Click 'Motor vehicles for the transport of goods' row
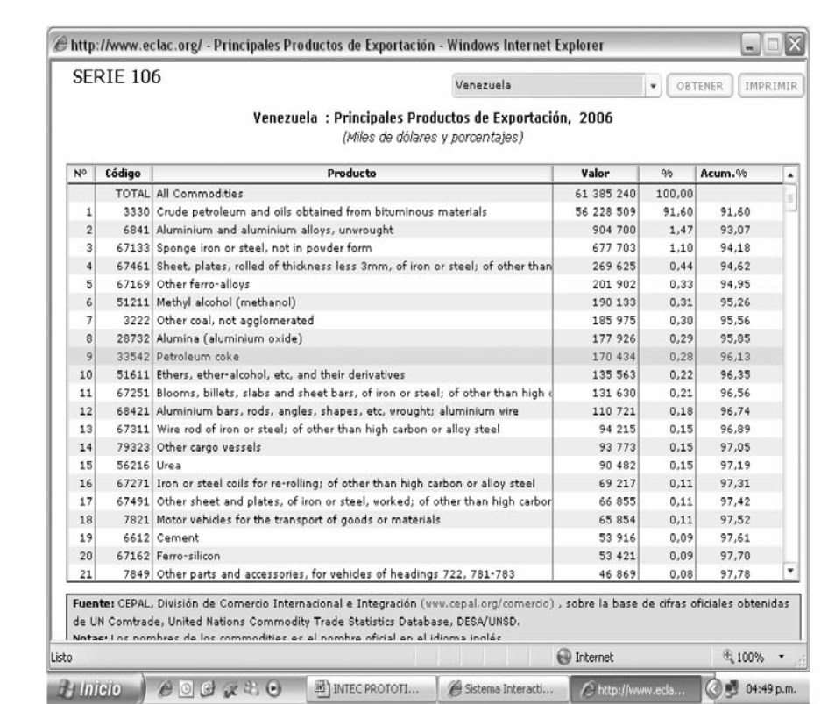The width and height of the screenshot is (835, 704). 426,520
